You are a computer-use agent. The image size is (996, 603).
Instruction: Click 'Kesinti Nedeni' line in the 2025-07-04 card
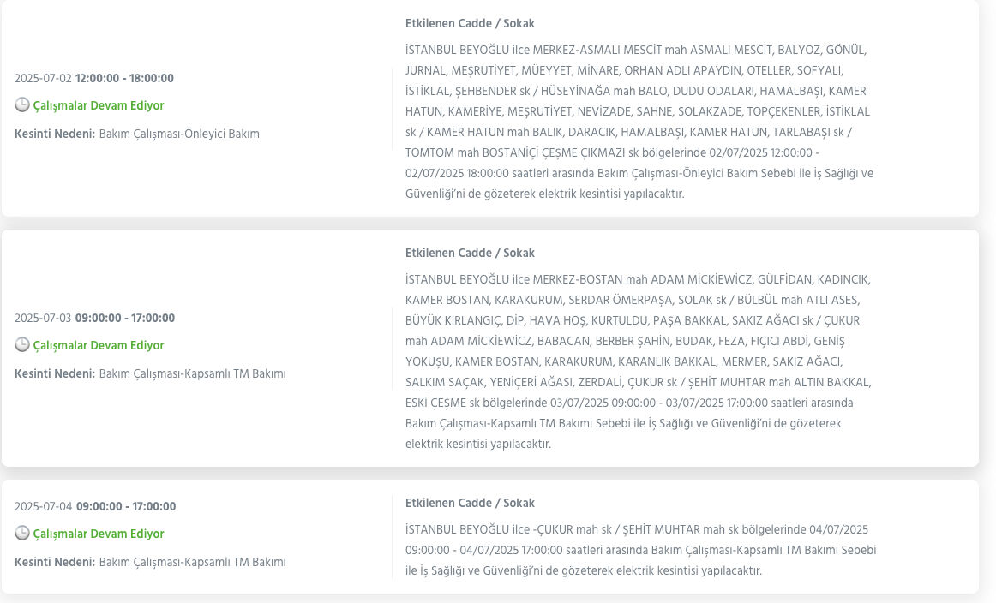[x=150, y=563]
